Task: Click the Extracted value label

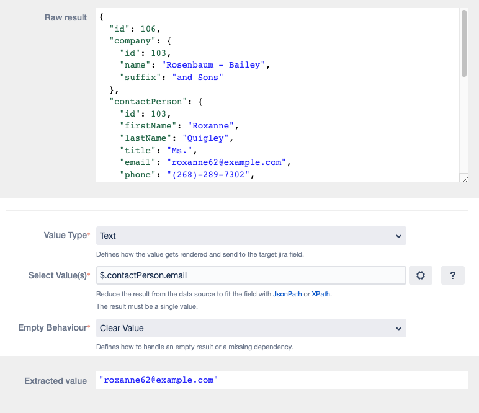Action: (56, 381)
